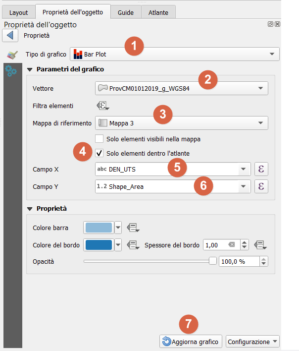
Task: Open the paintbrush plot properties icon
Action: (11, 55)
